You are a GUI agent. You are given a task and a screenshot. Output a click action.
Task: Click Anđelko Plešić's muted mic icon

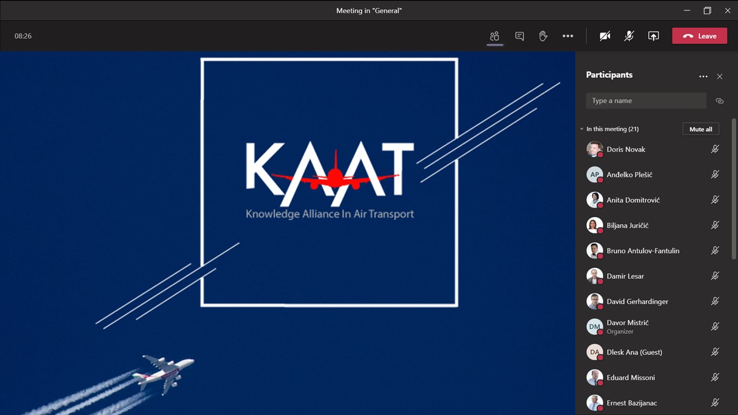(715, 174)
